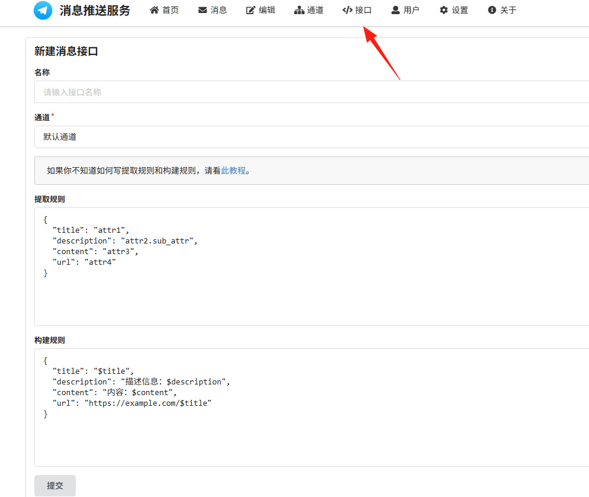Image resolution: width=589 pixels, height=497 pixels.
Task: Open the 消息 menu item
Action: click(x=213, y=10)
